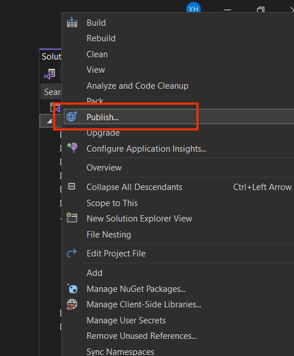Screen dimensions: 294x356
Task: Select Rebuild from the context menu
Action: coord(101,38)
